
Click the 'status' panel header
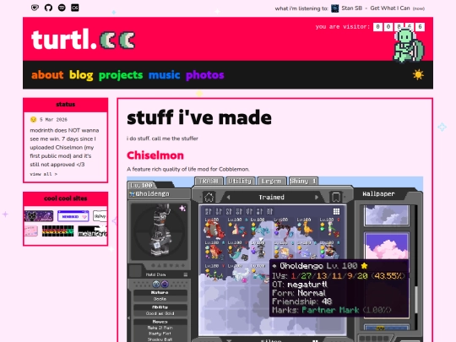click(x=65, y=105)
